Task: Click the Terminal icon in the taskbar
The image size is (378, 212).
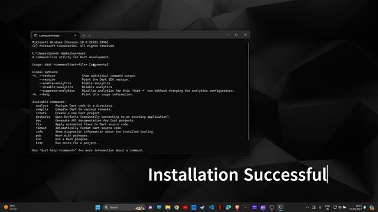Action: tap(281, 207)
